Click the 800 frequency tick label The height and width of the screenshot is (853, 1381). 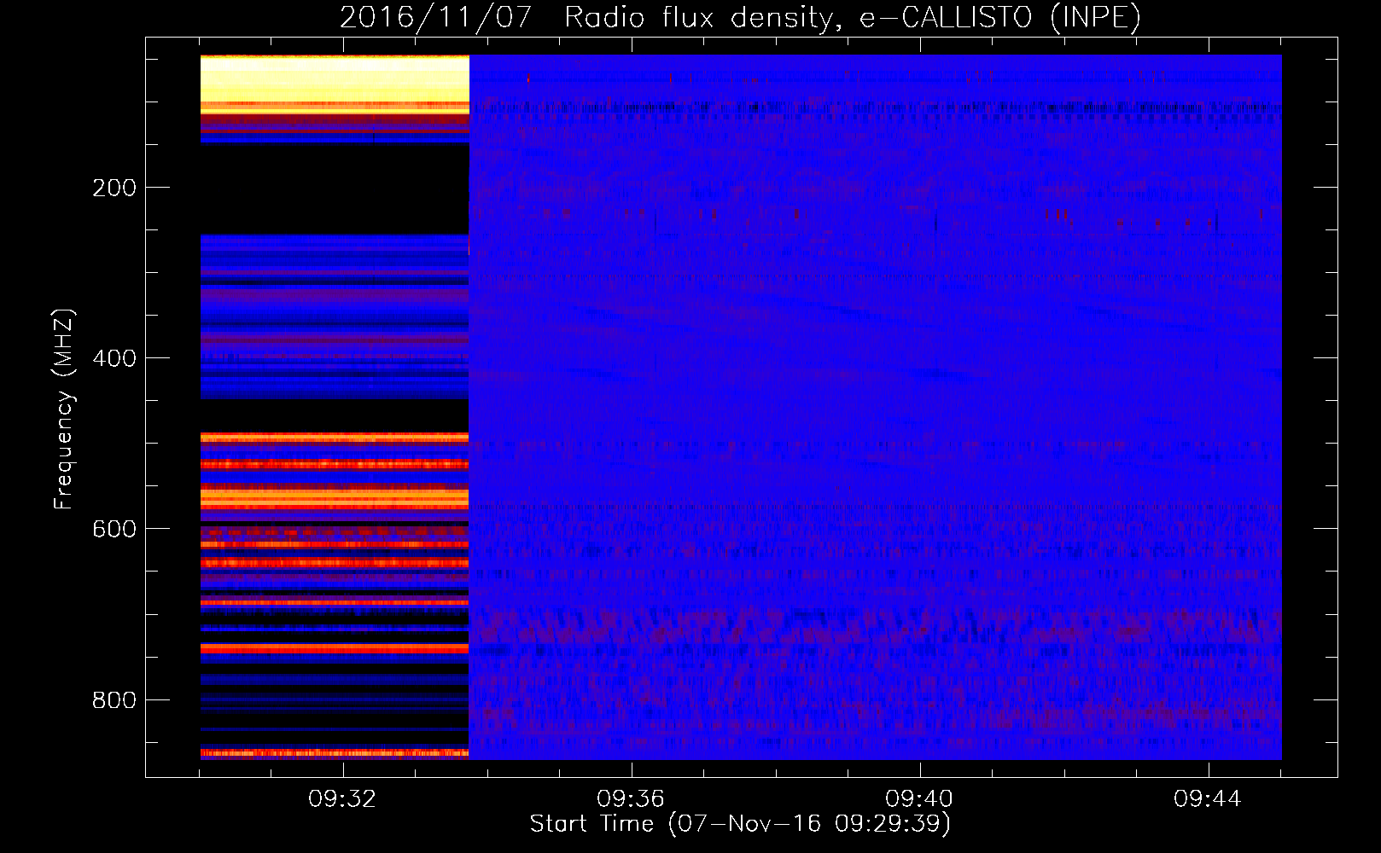point(114,700)
